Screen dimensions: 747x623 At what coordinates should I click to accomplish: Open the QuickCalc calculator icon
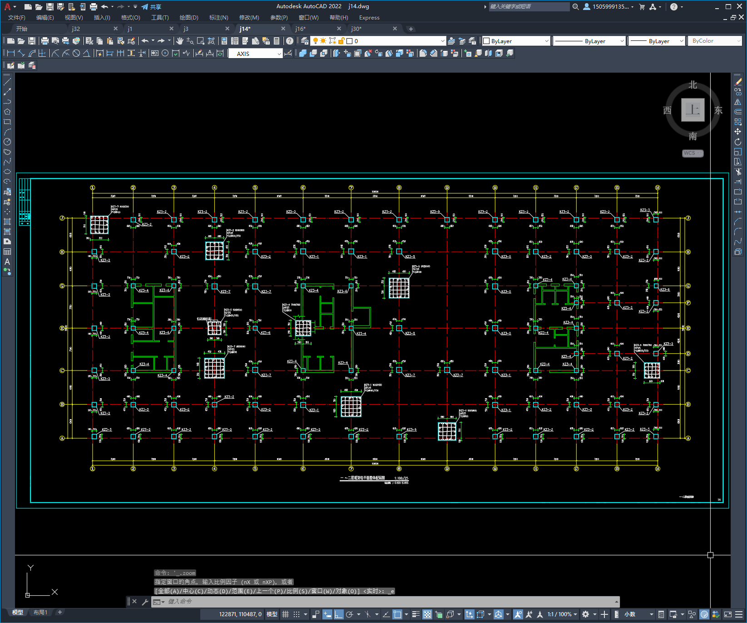click(x=277, y=41)
